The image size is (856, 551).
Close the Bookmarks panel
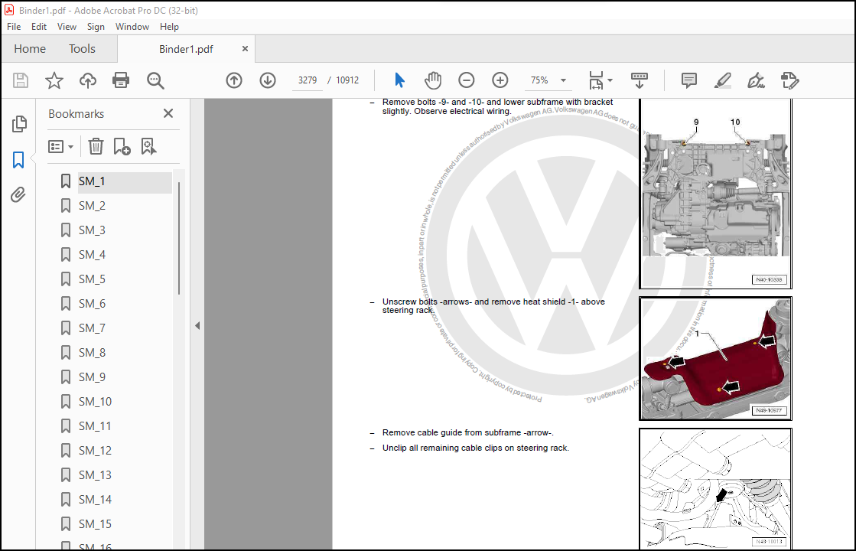168,113
